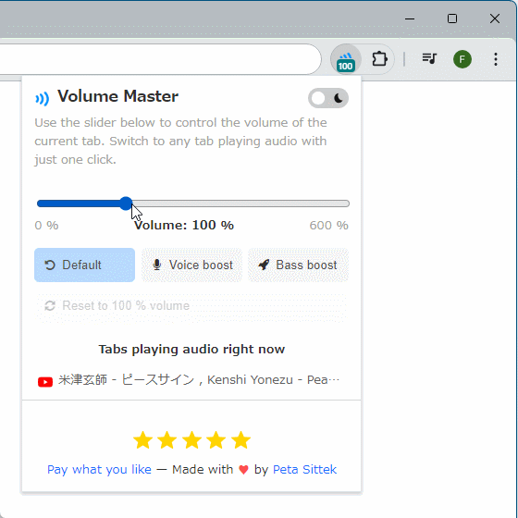Click the YouTube icon in tab list
518x518 pixels.
(x=45, y=382)
